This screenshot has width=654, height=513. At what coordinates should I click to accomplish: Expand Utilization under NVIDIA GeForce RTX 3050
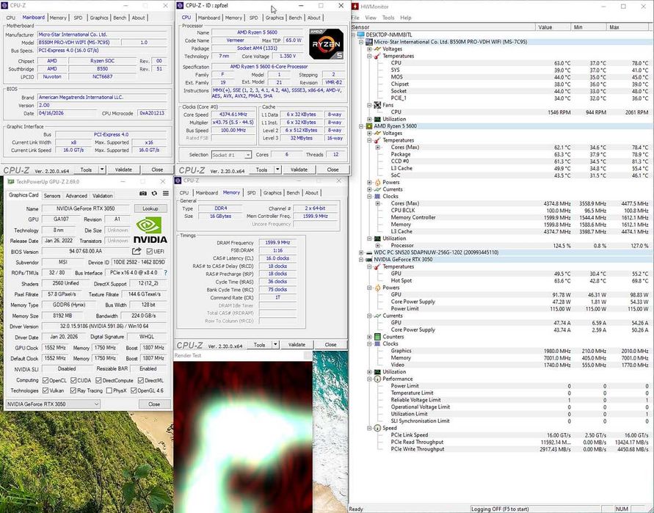point(369,372)
